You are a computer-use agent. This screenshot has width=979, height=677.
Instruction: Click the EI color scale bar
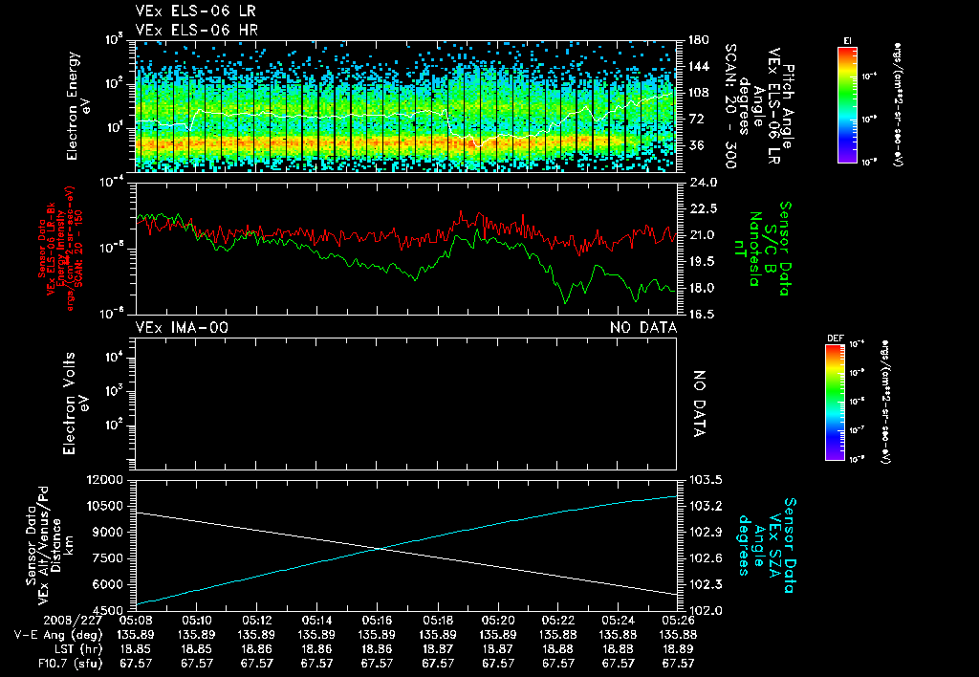(x=847, y=104)
